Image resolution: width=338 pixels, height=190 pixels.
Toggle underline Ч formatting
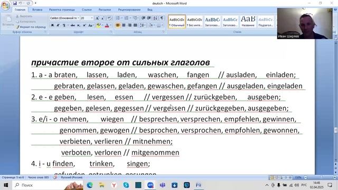click(64, 25)
